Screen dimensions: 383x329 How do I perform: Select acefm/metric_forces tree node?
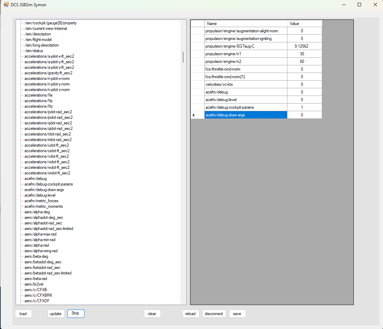[x=41, y=201]
